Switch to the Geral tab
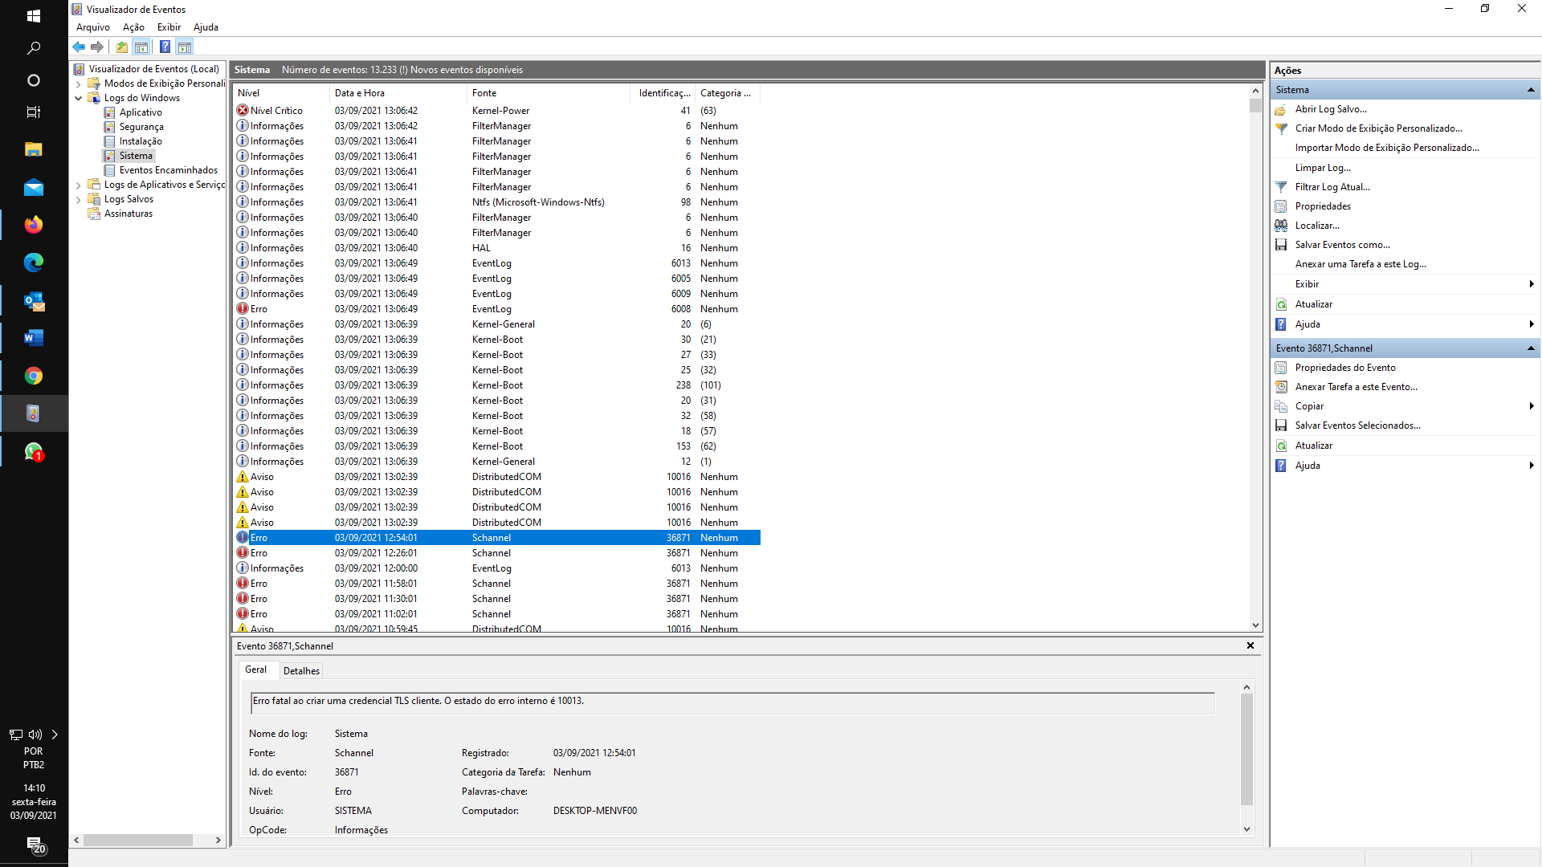The width and height of the screenshot is (1542, 867). tap(256, 670)
